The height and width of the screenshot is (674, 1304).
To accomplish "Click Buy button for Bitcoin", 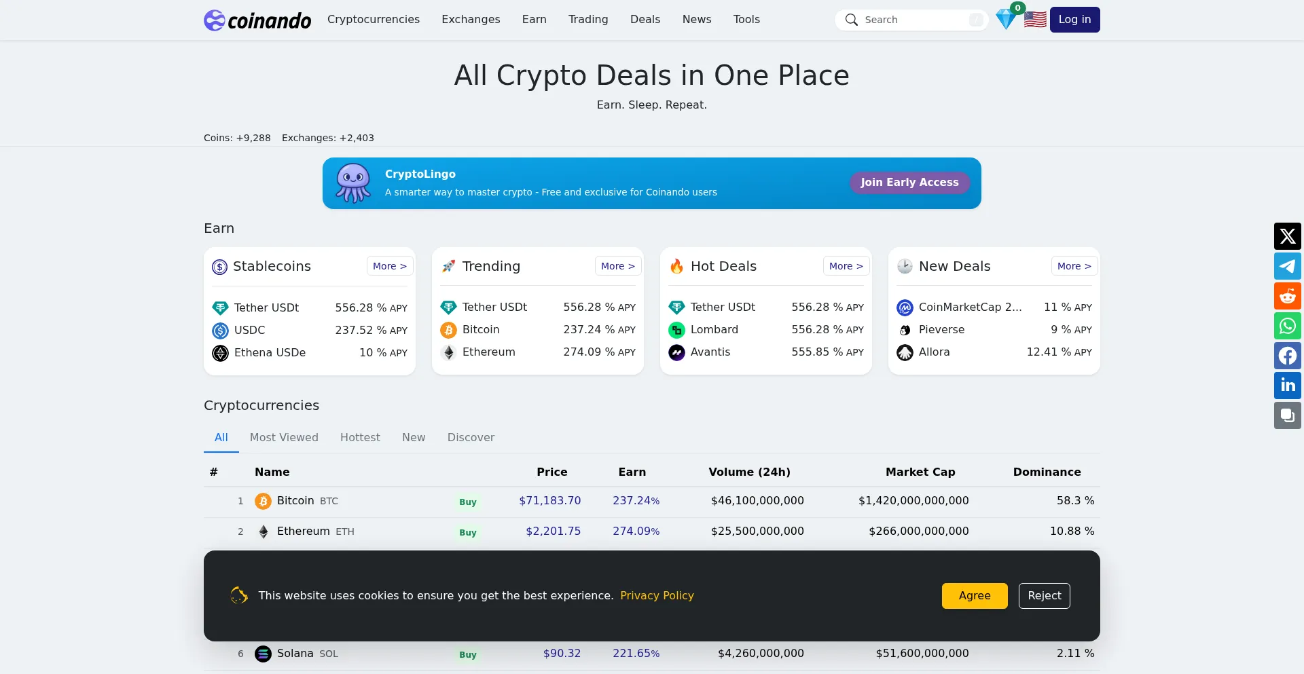I will (468, 502).
